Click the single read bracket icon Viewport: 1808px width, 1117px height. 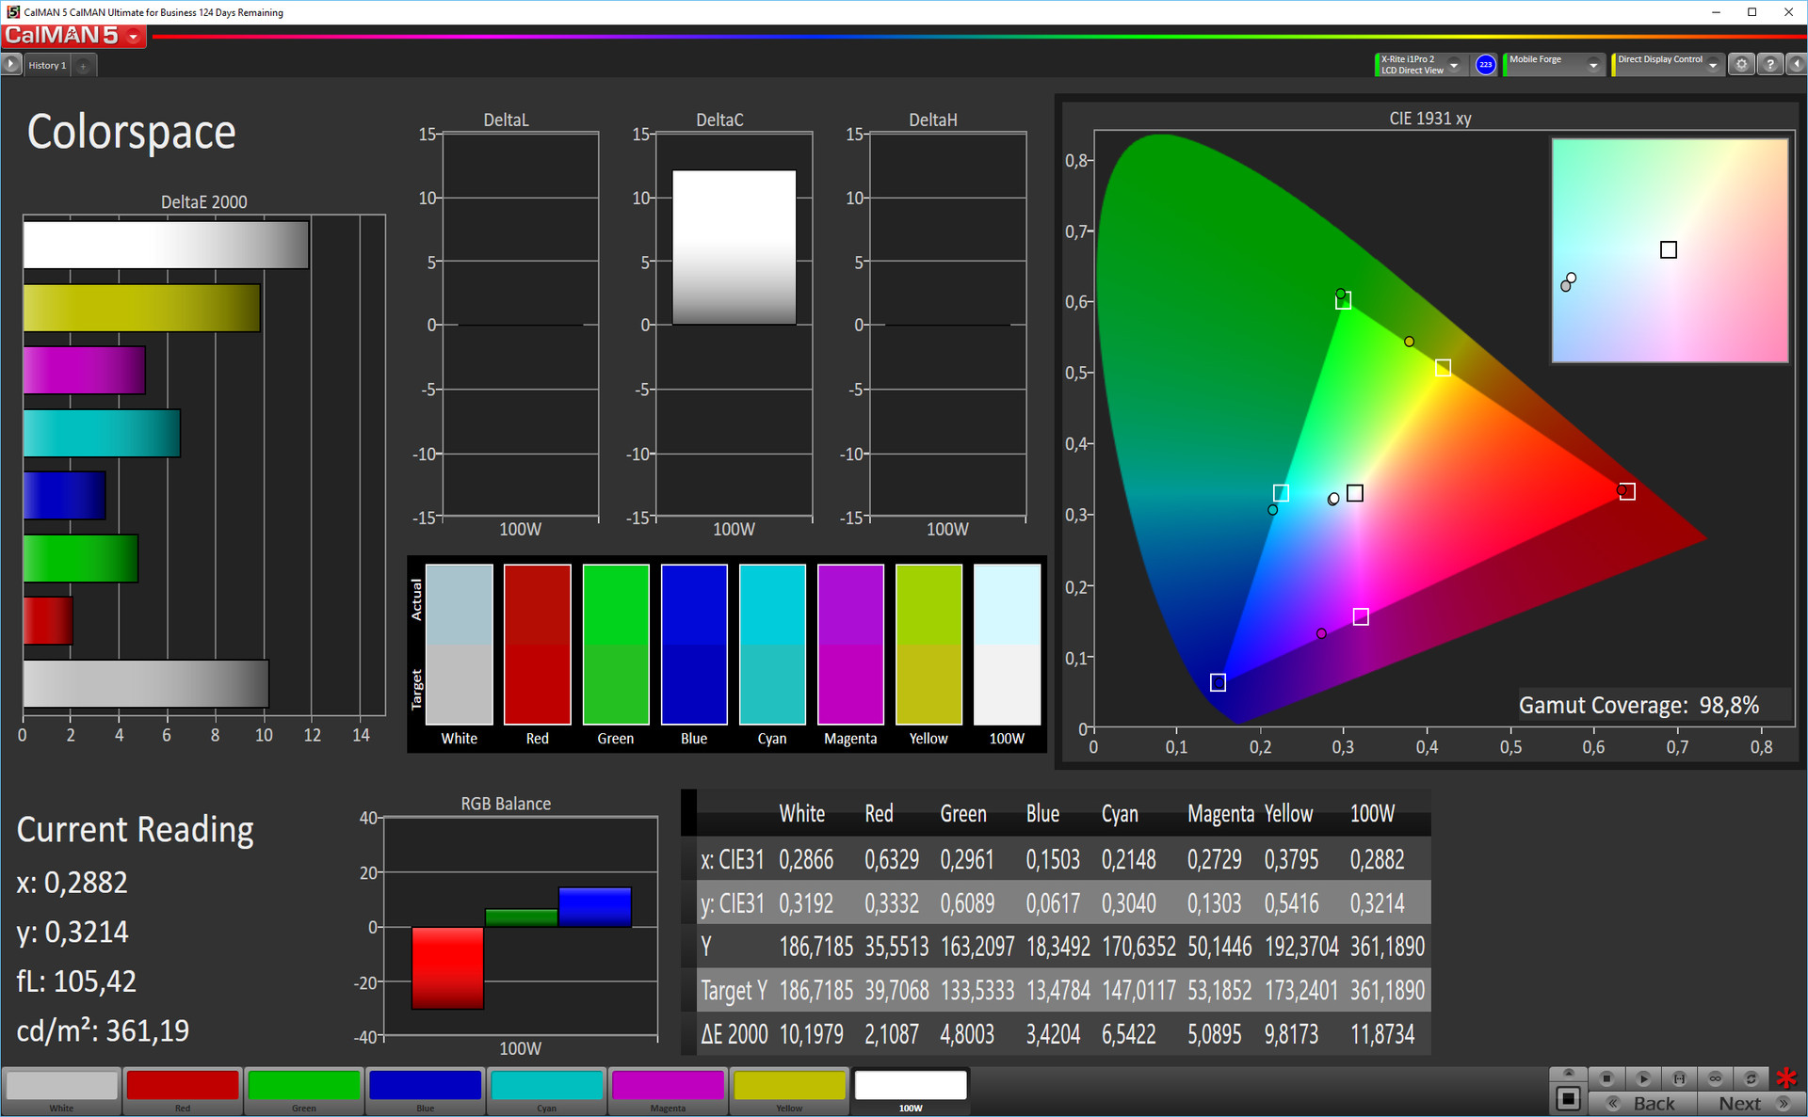1679,1078
